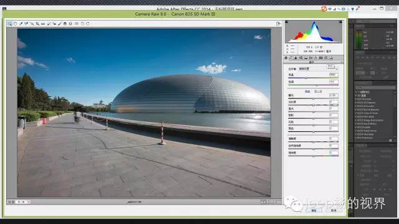Toggle shadow clipping warning on histogram
This screenshot has height=224, width=399.
[287, 22]
